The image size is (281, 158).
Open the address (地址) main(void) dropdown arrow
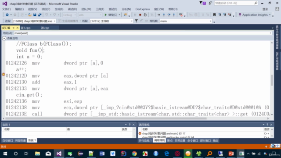[270, 33]
